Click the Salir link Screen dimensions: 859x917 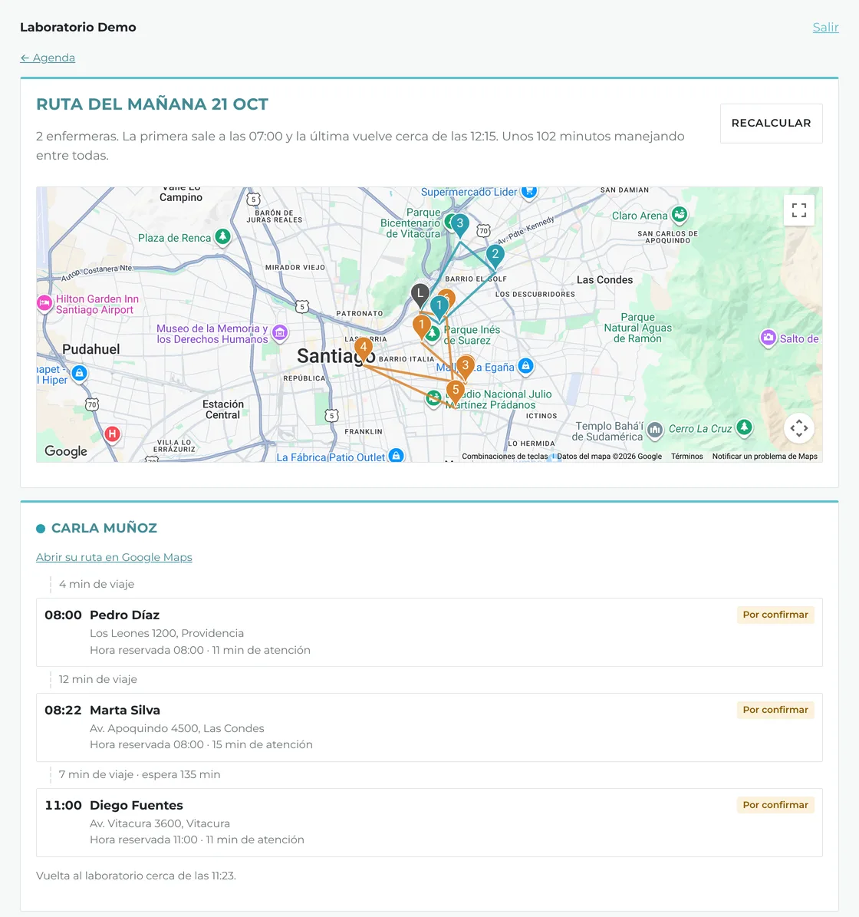(x=825, y=28)
